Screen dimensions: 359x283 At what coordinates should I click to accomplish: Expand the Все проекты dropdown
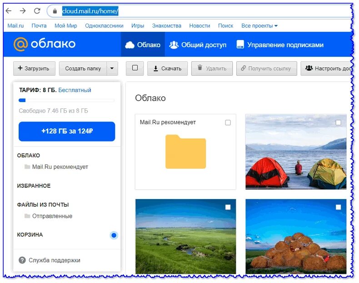tap(259, 26)
